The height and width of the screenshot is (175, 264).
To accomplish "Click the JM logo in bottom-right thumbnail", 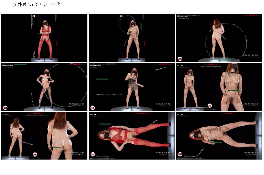I will (180, 154).
